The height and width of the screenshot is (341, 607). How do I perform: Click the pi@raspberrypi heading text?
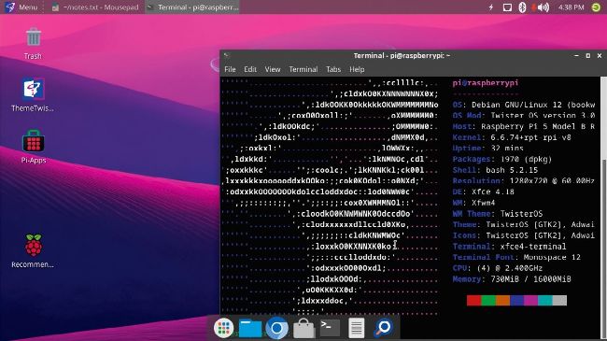(486, 83)
